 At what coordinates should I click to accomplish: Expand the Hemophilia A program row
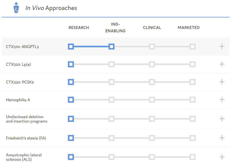click(222, 100)
